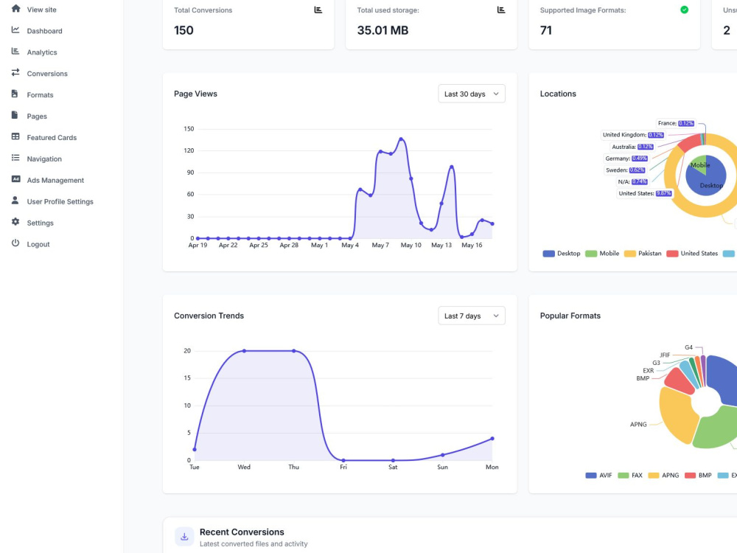Click the Recent Conversions heading
Image resolution: width=737 pixels, height=553 pixels.
[x=242, y=532]
